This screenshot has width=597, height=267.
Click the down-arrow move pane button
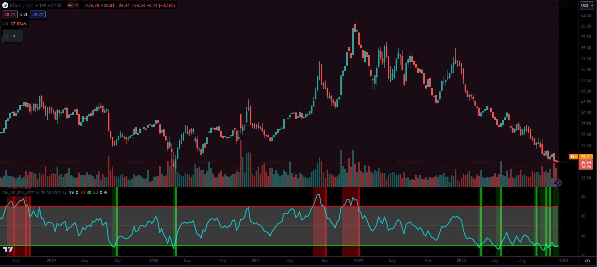555,5
